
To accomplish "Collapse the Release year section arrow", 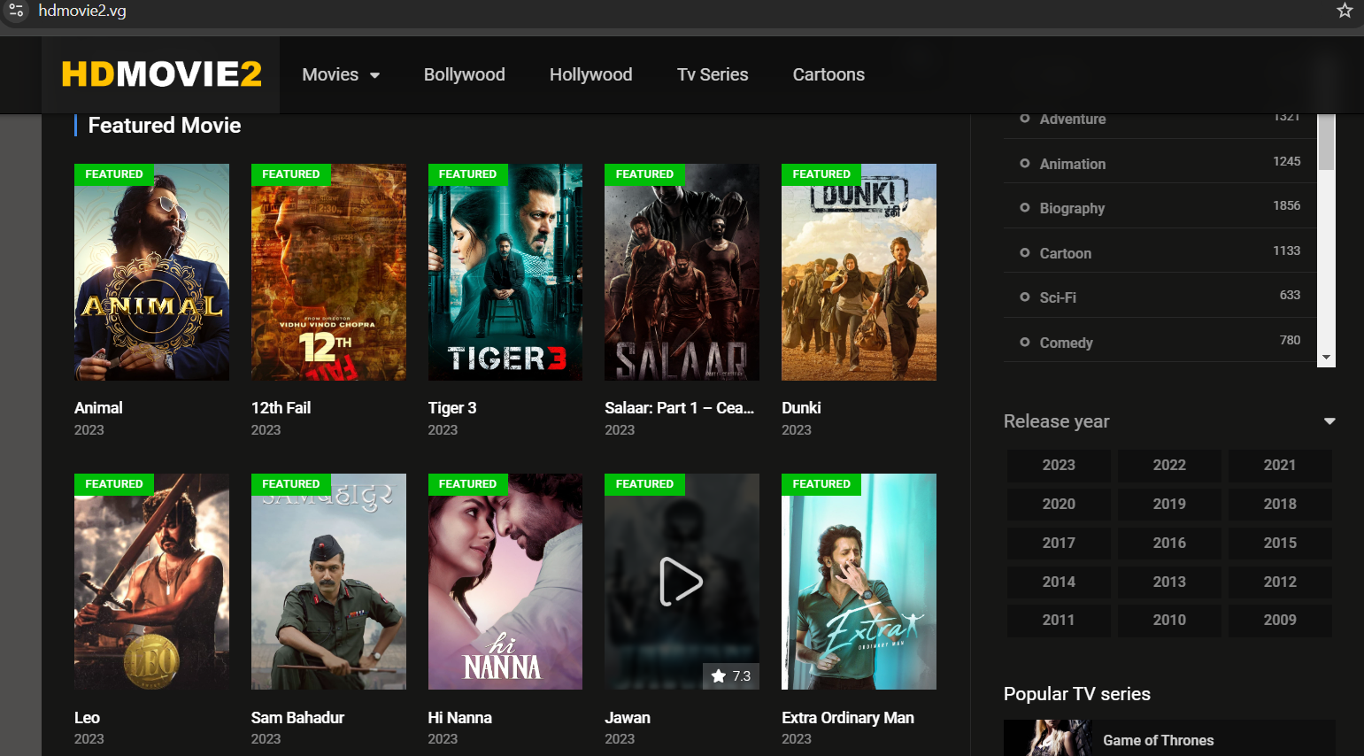I will pos(1329,421).
